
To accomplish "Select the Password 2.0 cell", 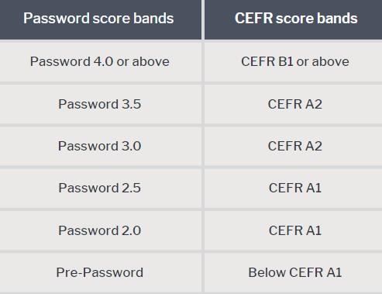I will (101, 230).
